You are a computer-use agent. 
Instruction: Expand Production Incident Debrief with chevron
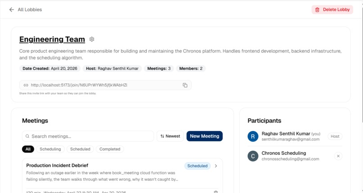[x=216, y=166]
